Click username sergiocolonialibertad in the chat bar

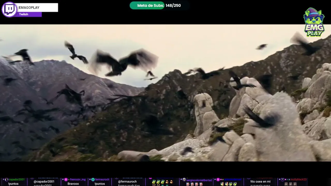click(x=199, y=180)
